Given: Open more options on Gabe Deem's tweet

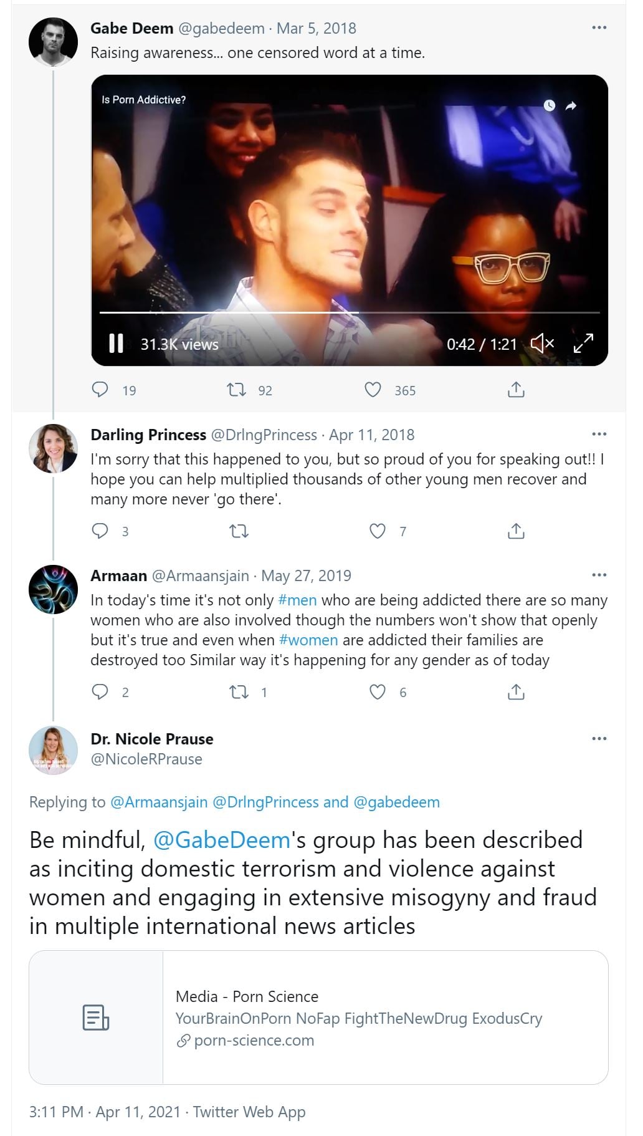Looking at the screenshot, I should pyautogui.click(x=599, y=28).
